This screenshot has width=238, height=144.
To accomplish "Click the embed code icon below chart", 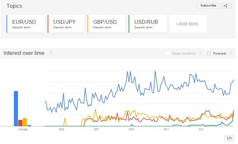I will 230,138.
